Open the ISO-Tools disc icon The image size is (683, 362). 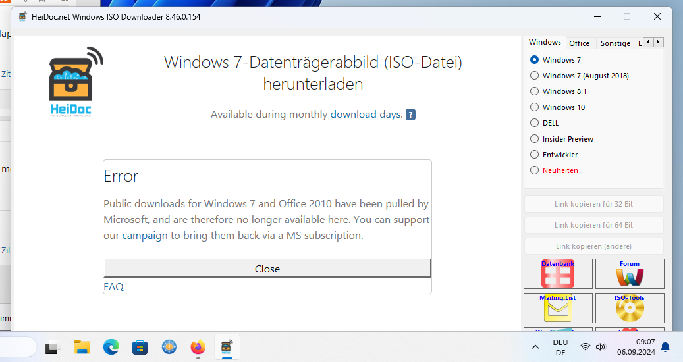(630, 307)
